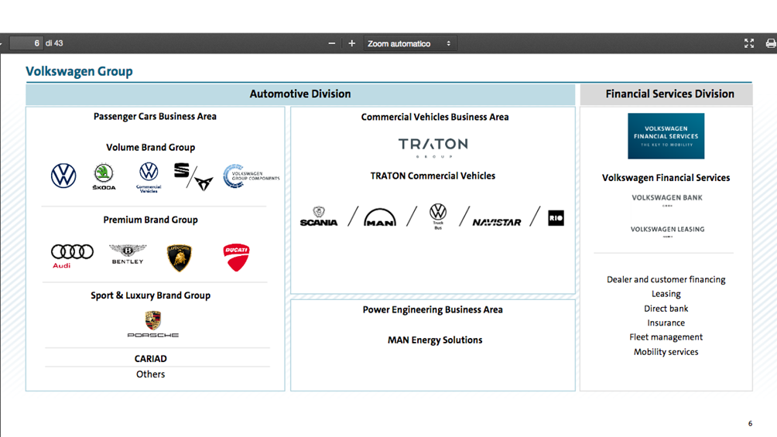Click the Volkswagen Financial Services blue tile
Screen dimensions: 777x437
point(666,136)
